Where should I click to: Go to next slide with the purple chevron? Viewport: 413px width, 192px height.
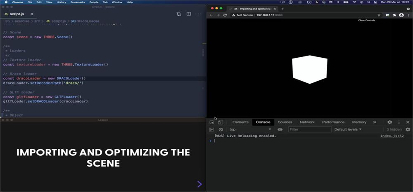[199, 184]
